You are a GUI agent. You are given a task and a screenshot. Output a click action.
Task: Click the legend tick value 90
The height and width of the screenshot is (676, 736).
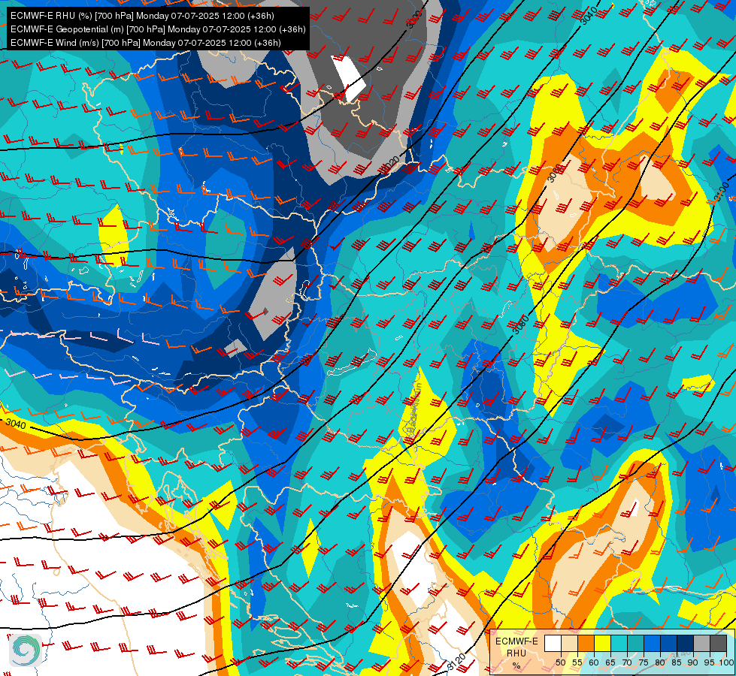(x=693, y=662)
